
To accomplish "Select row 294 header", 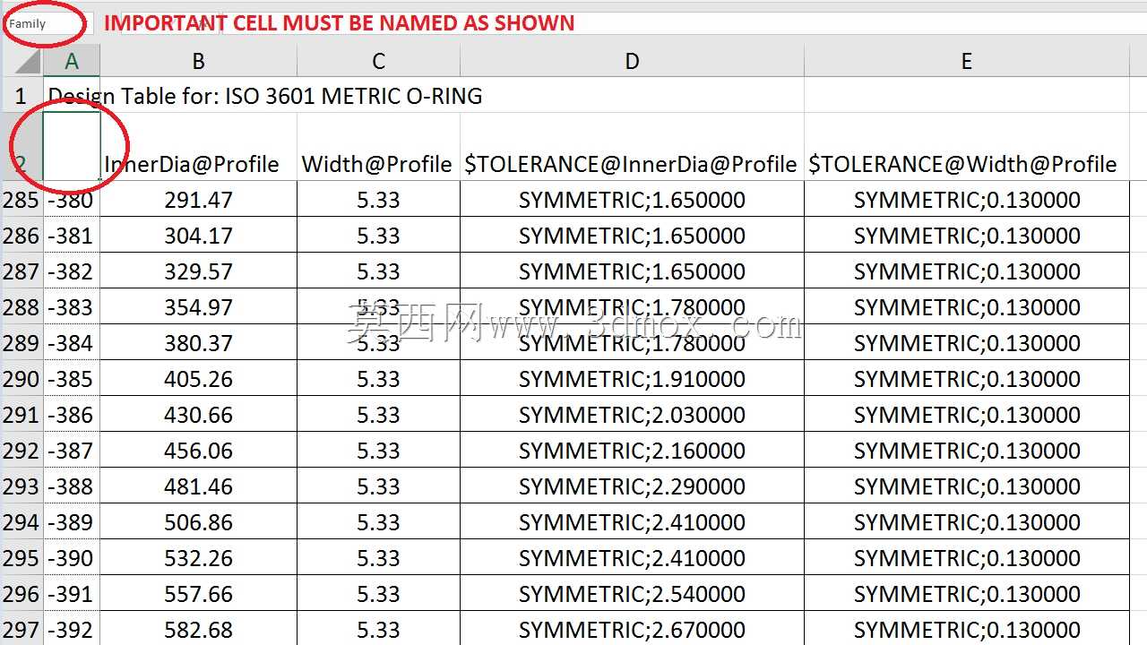I will coord(22,521).
